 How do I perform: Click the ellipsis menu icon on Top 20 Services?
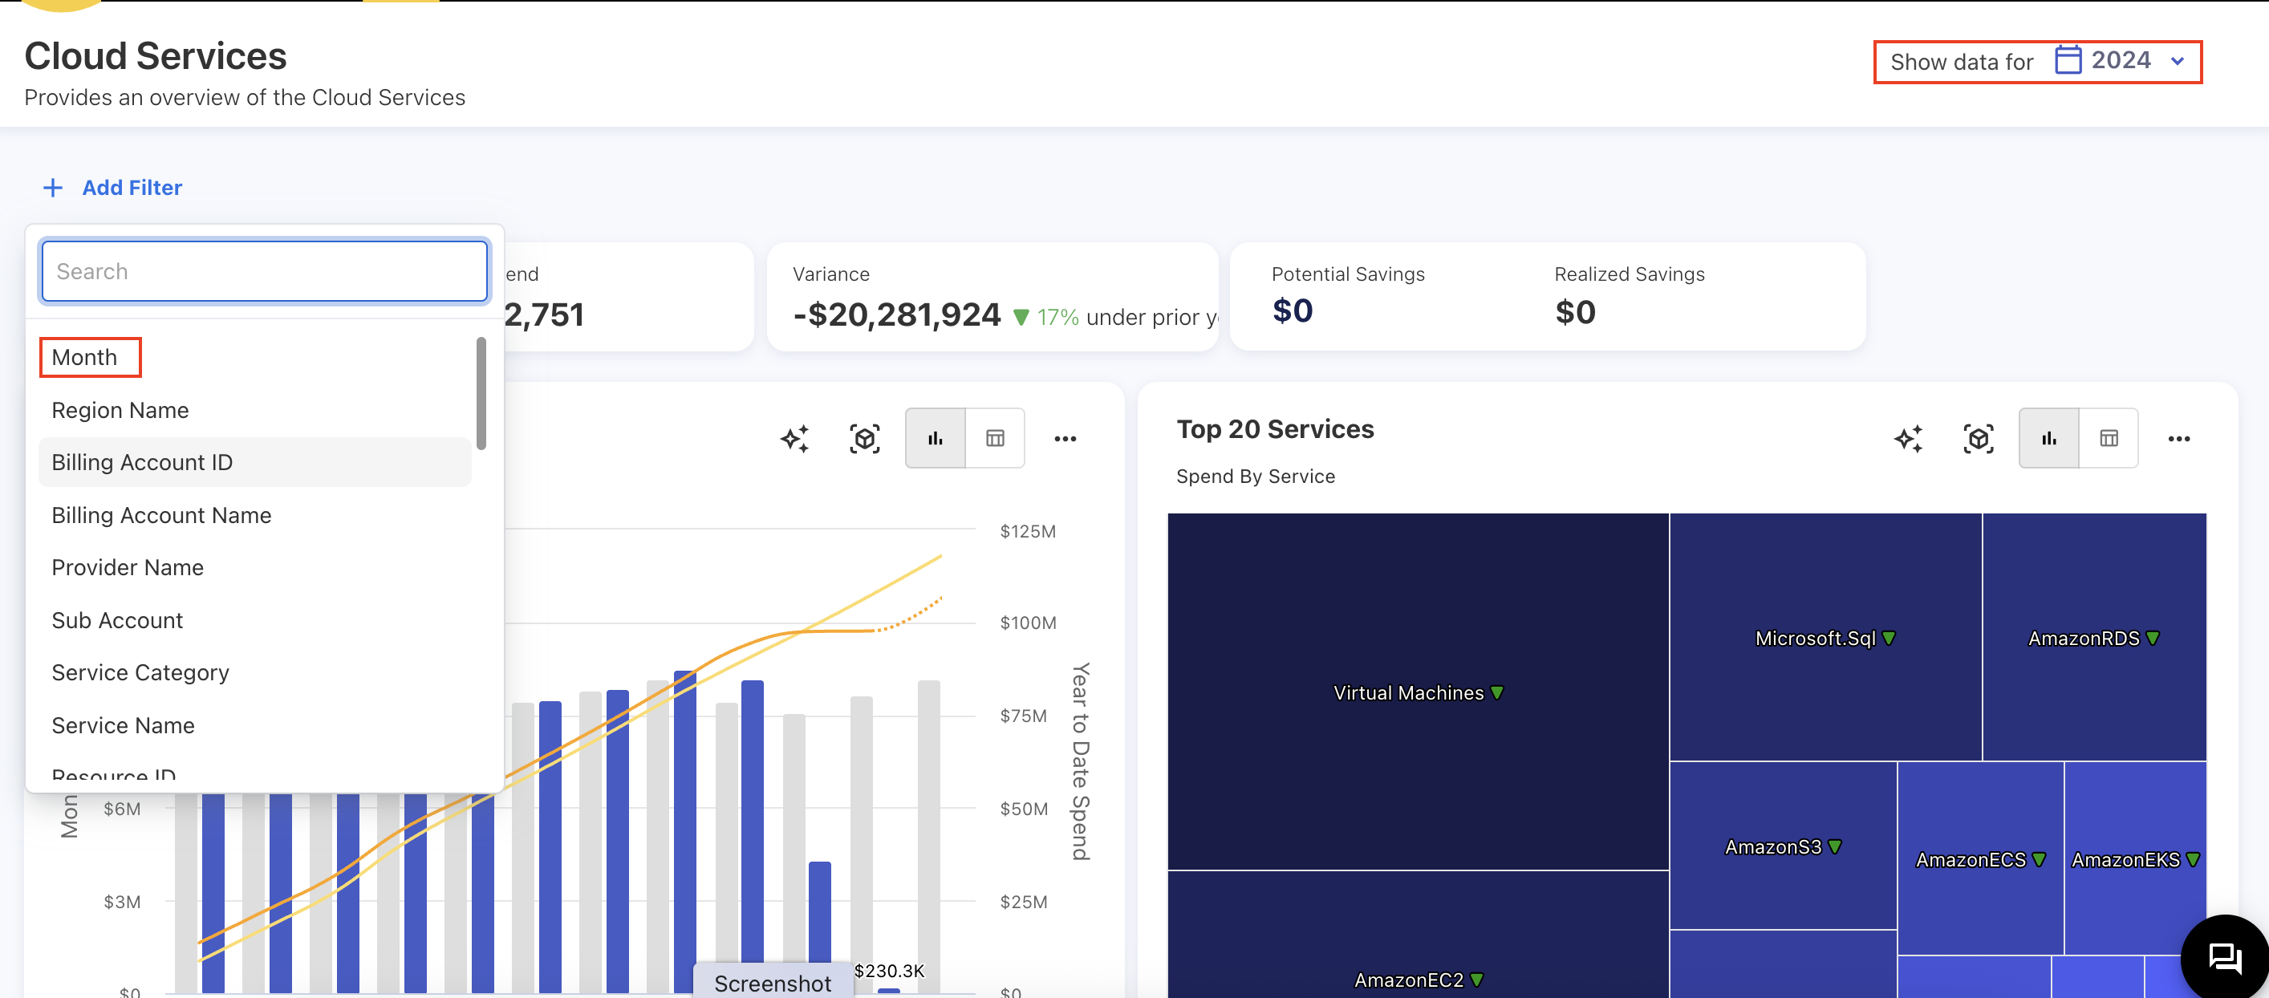tap(2180, 438)
